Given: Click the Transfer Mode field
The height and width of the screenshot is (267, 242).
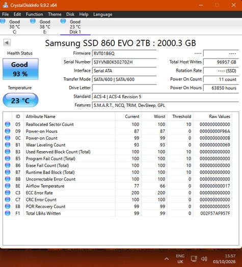Looking at the screenshot, I should [124, 79].
